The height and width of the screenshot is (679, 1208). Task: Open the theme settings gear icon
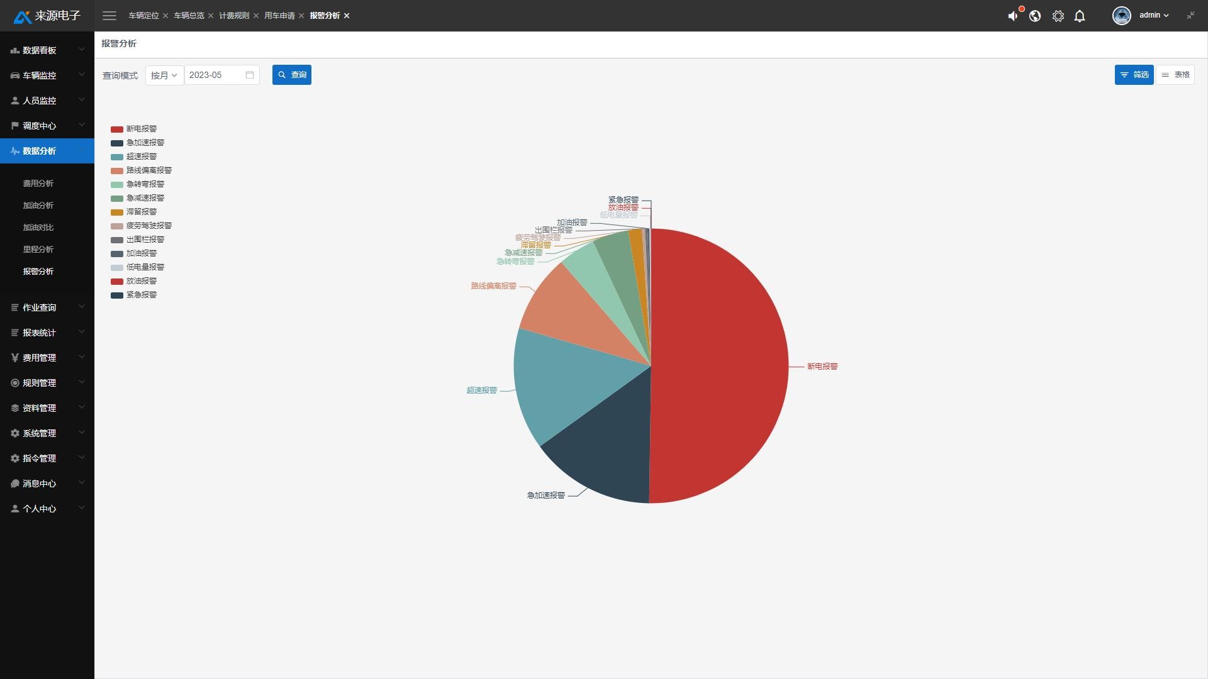[x=1058, y=16]
